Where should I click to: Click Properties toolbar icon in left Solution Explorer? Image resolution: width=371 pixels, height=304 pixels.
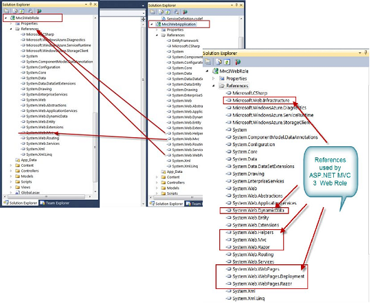pyautogui.click(x=6, y=11)
